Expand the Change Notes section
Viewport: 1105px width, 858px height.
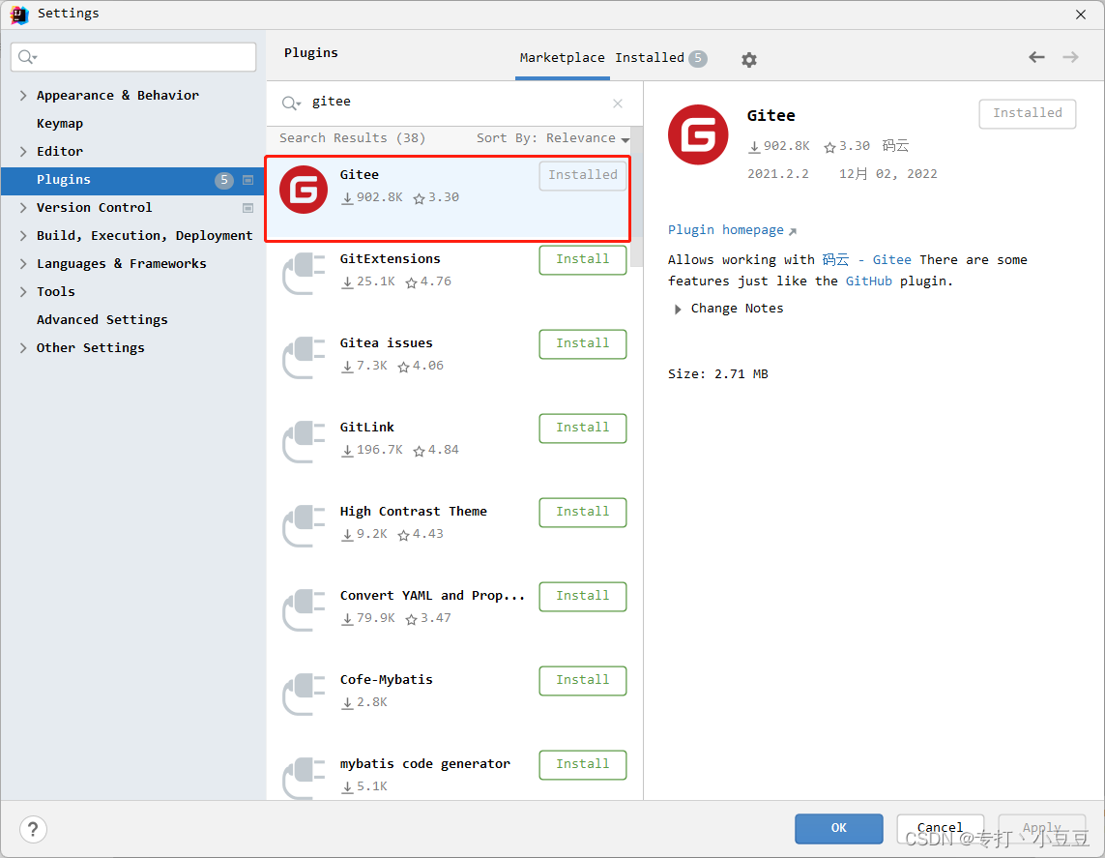point(678,309)
